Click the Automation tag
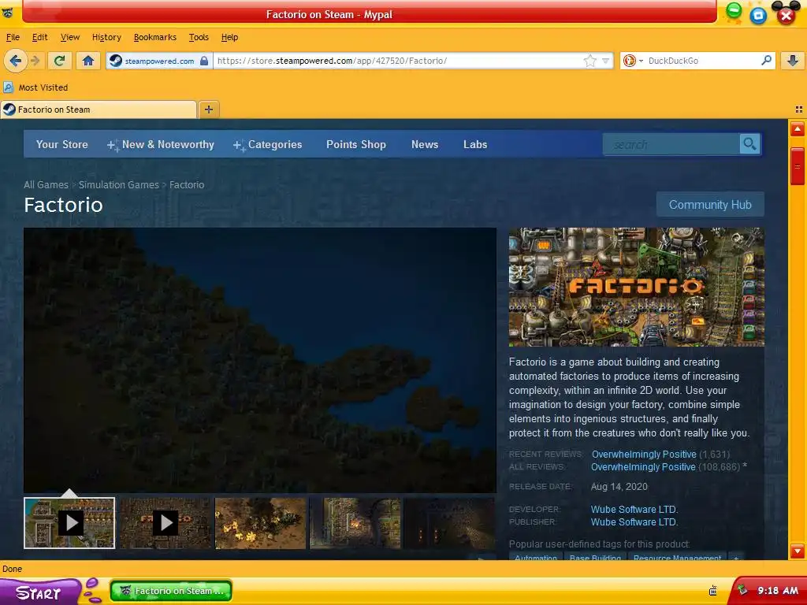This screenshot has width=807, height=605. click(536, 557)
